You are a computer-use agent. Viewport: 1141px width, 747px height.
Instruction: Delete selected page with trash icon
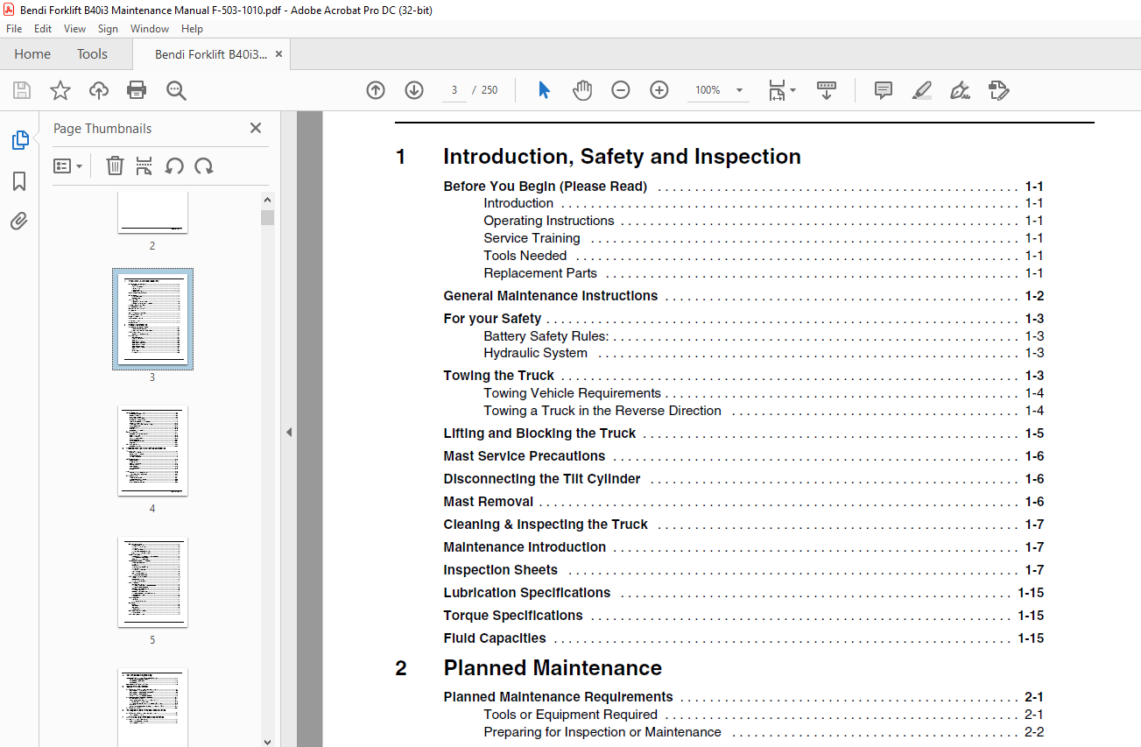[x=115, y=166]
